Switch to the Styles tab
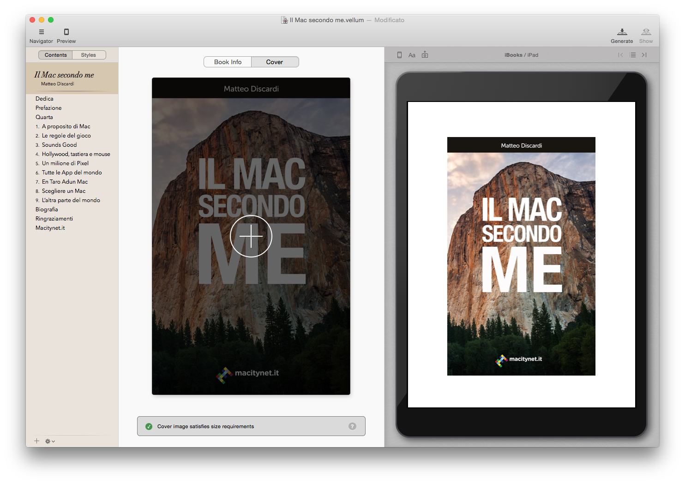 [89, 54]
